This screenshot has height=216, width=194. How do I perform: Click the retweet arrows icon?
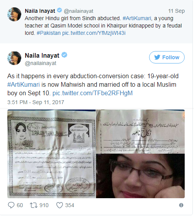click(34, 205)
